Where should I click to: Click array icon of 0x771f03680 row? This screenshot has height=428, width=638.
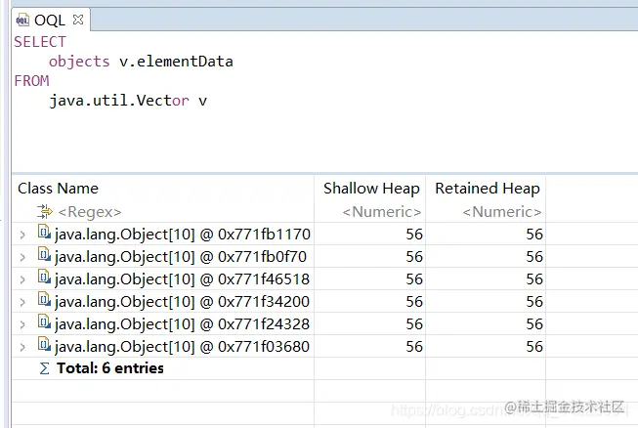[44, 344]
